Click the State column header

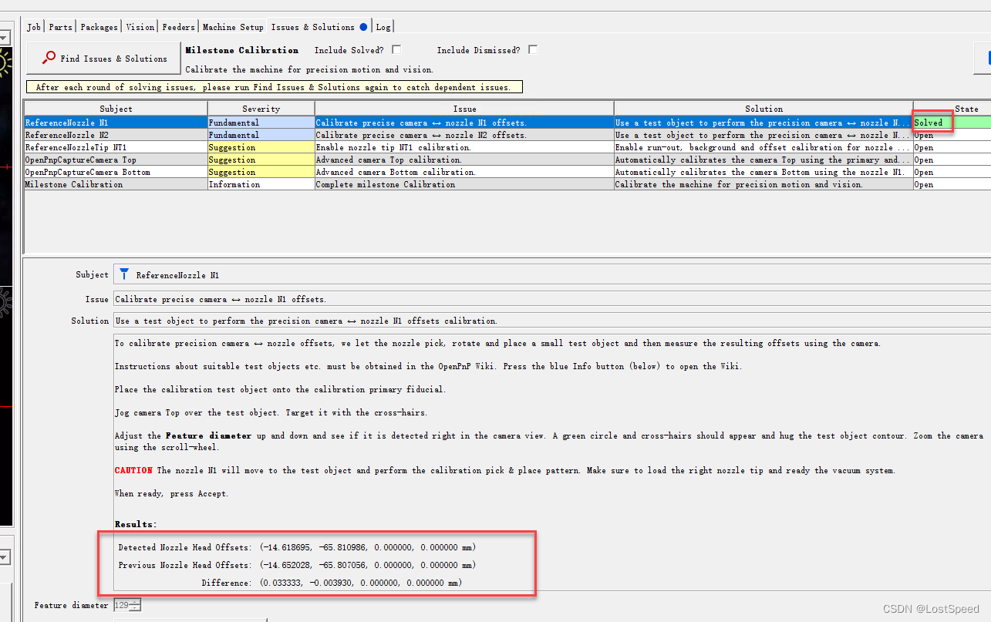[x=952, y=109]
